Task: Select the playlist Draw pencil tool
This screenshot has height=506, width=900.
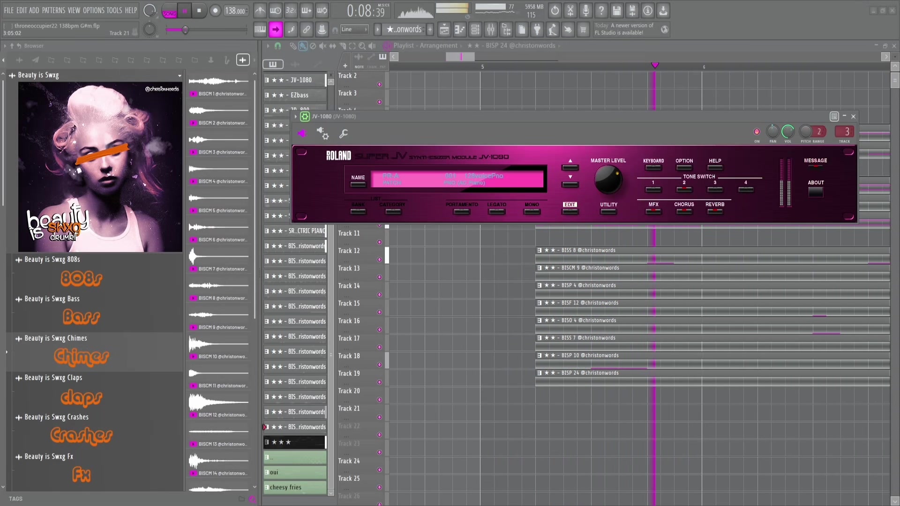Action: click(293, 46)
